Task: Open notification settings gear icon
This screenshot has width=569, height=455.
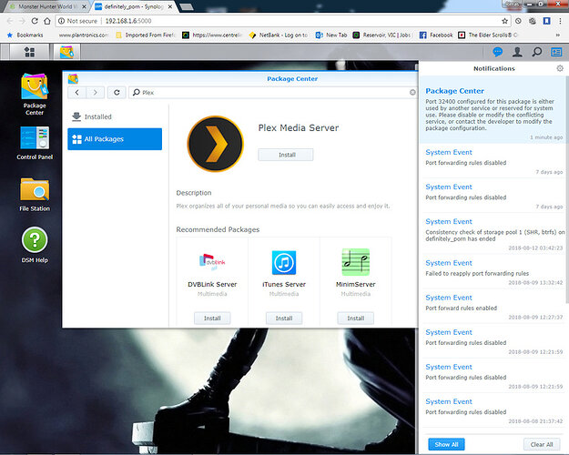Action: click(560, 68)
